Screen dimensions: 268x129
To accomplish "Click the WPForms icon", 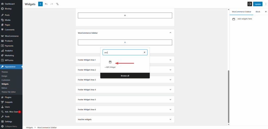I will (x=2, y=60).
